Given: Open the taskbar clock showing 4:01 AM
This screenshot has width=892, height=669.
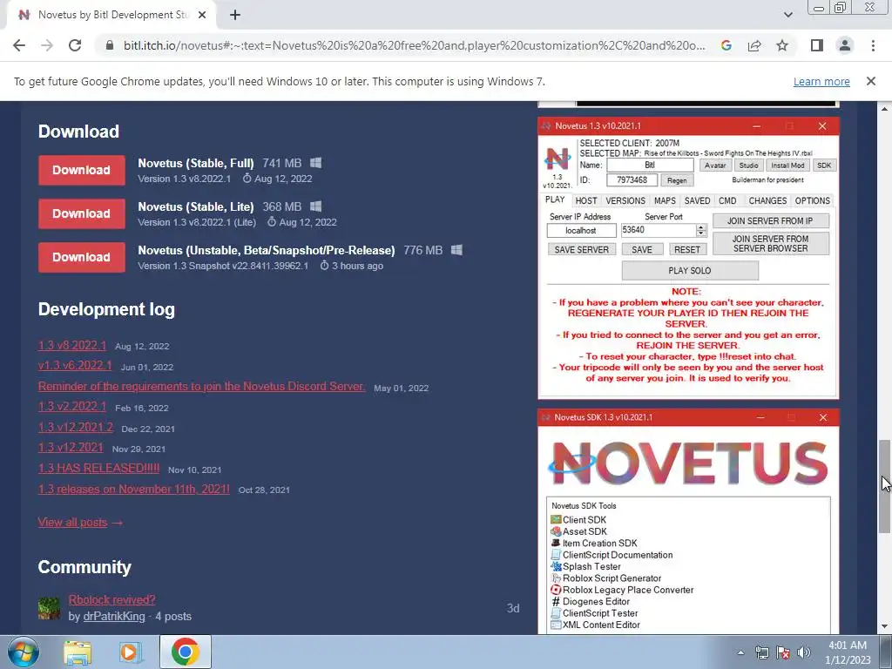Looking at the screenshot, I should (848, 652).
